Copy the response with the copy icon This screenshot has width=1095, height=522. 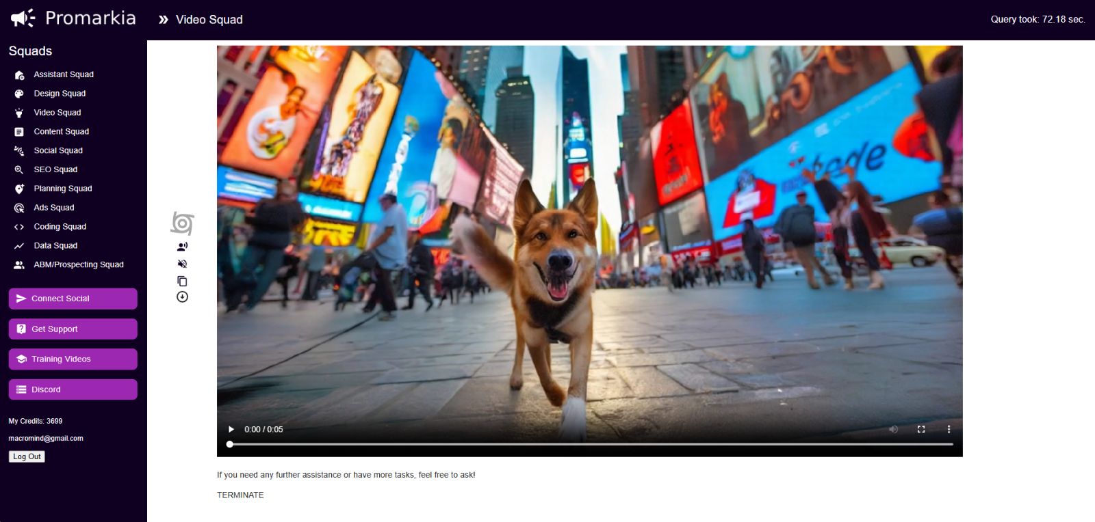pyautogui.click(x=182, y=281)
